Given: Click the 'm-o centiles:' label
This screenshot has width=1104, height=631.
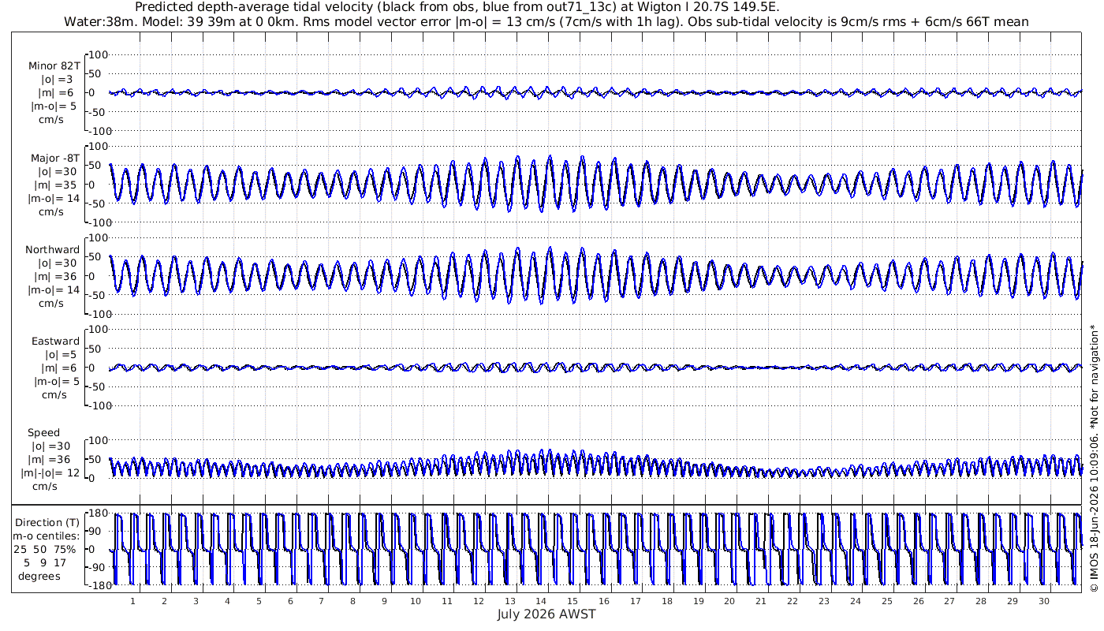Looking at the screenshot, I should pyautogui.click(x=46, y=536).
